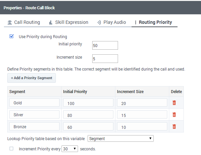Image resolution: width=201 pixels, height=155 pixels.
Task: Click the Routing Priority tab icon
Action: click(135, 23)
